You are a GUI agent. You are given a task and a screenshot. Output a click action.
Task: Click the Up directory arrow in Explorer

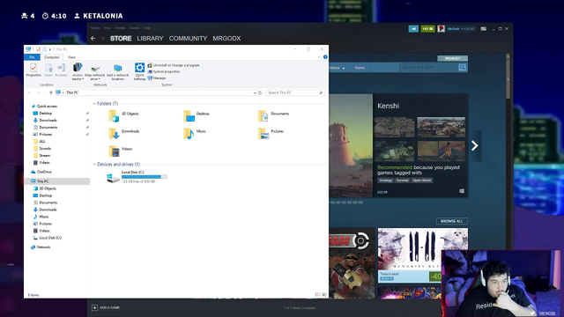[51, 92]
